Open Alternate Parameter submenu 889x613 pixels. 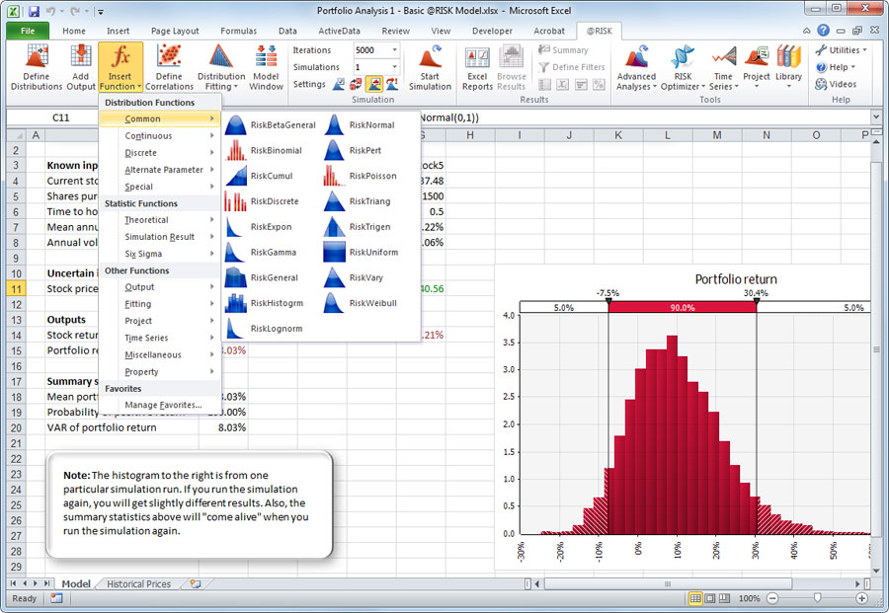[x=160, y=170]
